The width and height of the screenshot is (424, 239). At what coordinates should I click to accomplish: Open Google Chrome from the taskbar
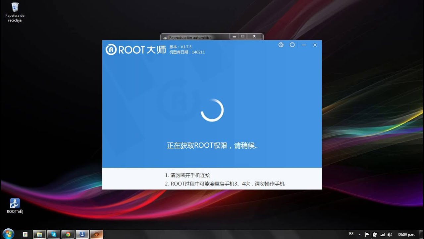[x=68, y=234]
